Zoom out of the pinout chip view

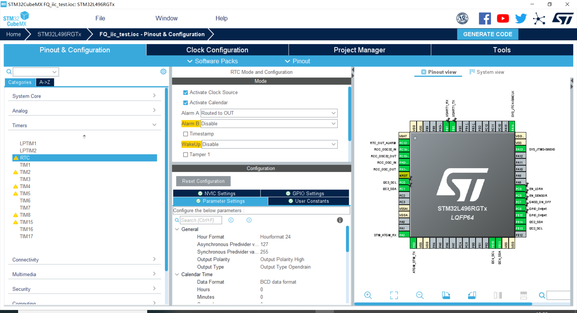pos(420,295)
